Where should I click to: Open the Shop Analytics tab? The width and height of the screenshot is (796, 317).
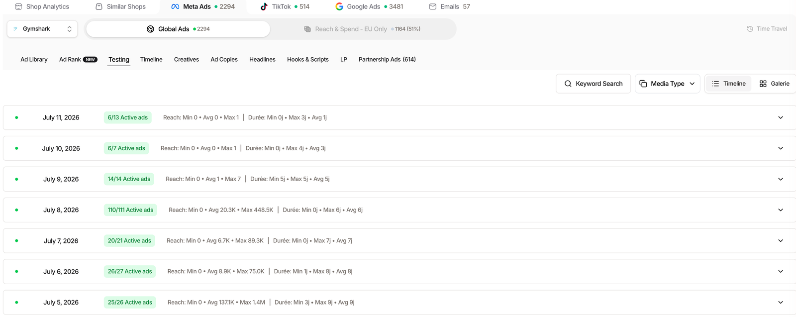[x=42, y=6]
